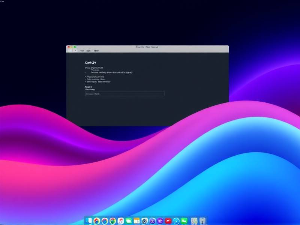Click the red cloud app icon in the dock

(x=168, y=221)
